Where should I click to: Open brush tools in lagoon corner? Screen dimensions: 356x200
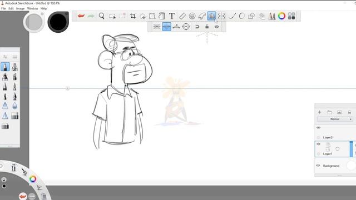pos(24,172)
